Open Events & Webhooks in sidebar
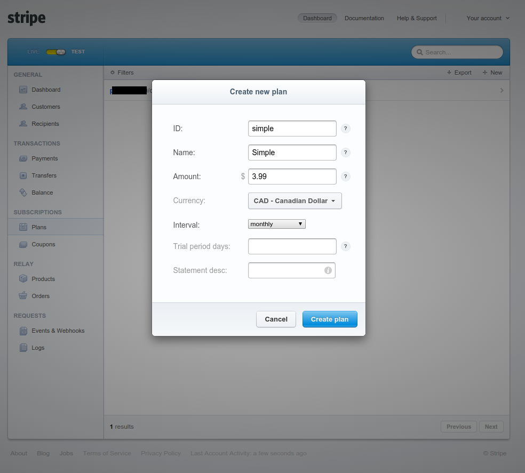525x473 pixels. [x=58, y=331]
